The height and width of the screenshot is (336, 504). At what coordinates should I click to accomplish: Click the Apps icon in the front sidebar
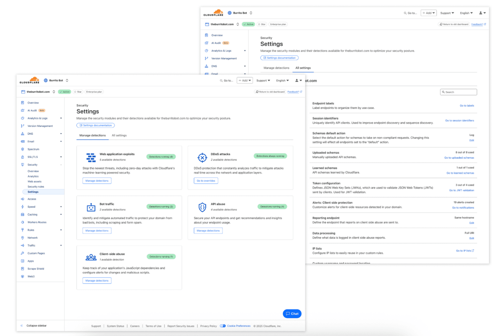(22, 261)
